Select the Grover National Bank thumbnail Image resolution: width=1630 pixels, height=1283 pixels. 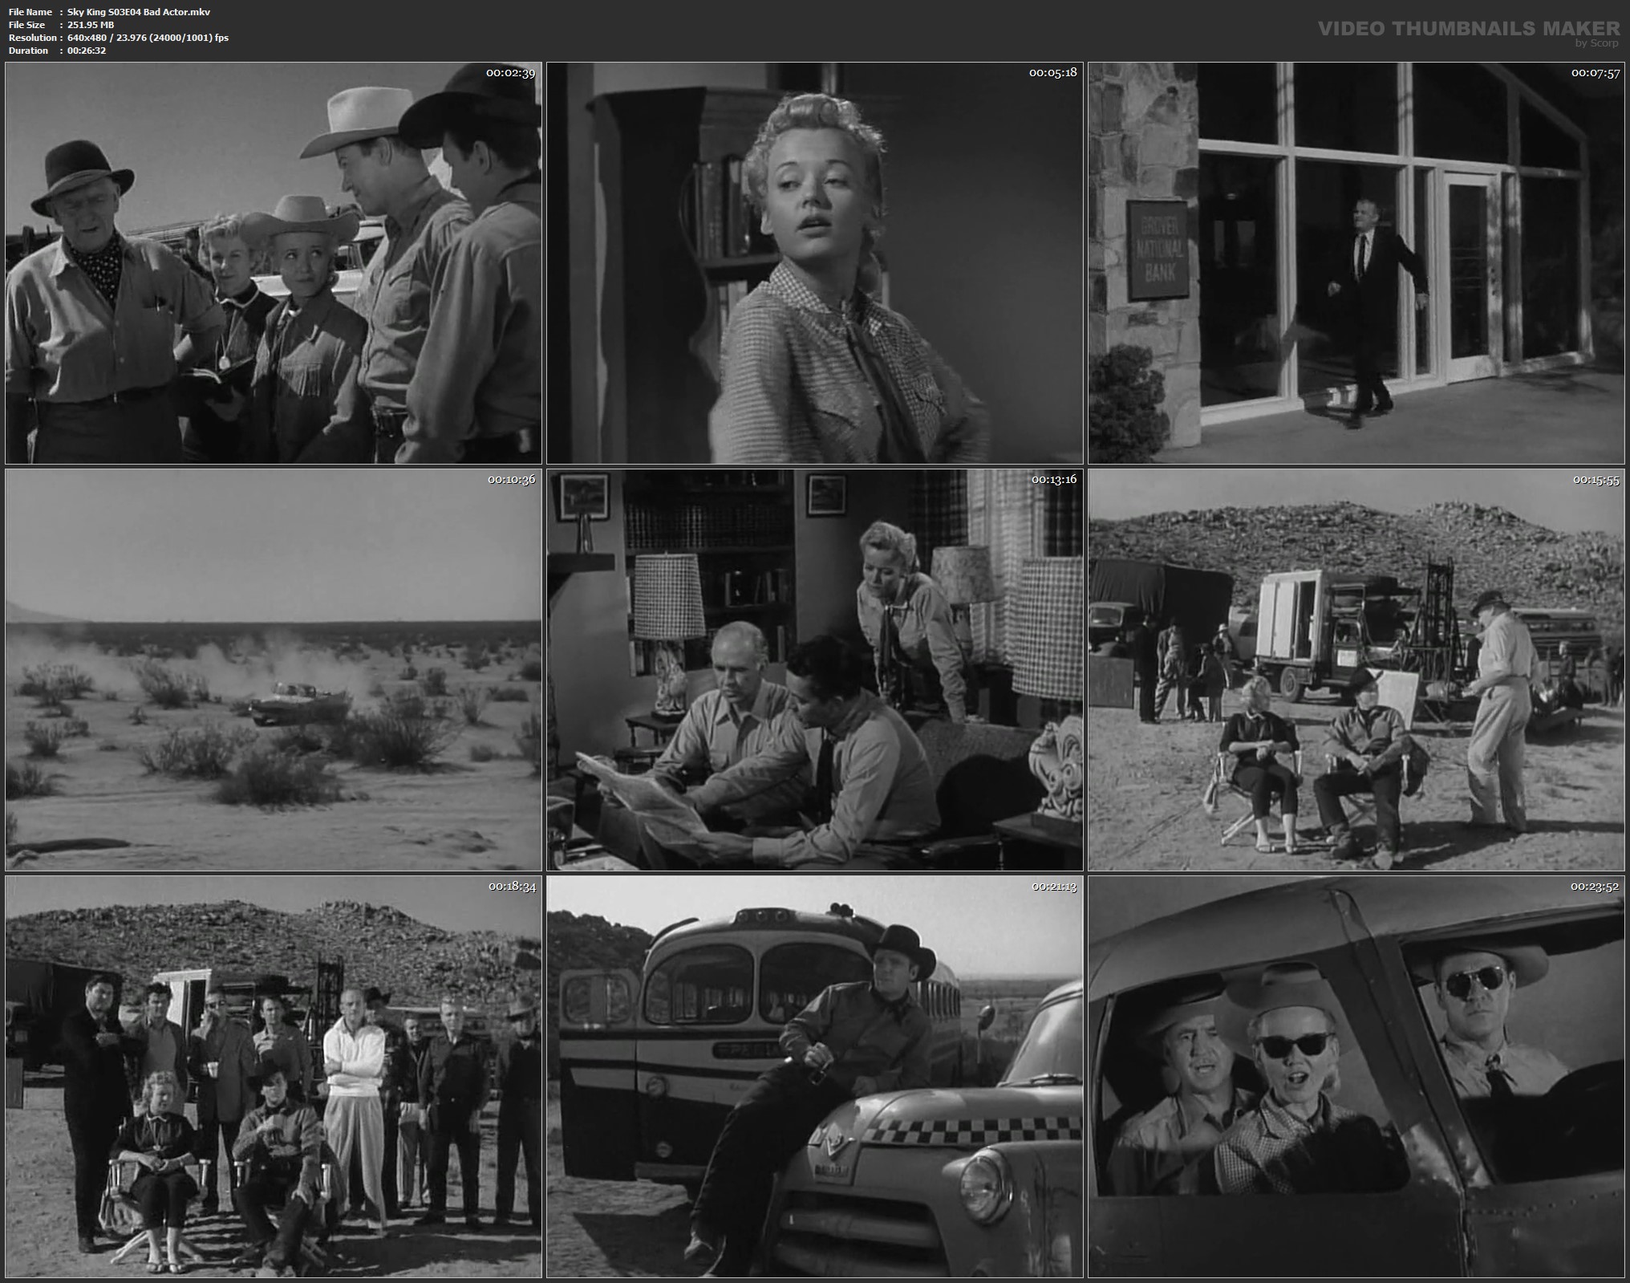[x=1357, y=263]
